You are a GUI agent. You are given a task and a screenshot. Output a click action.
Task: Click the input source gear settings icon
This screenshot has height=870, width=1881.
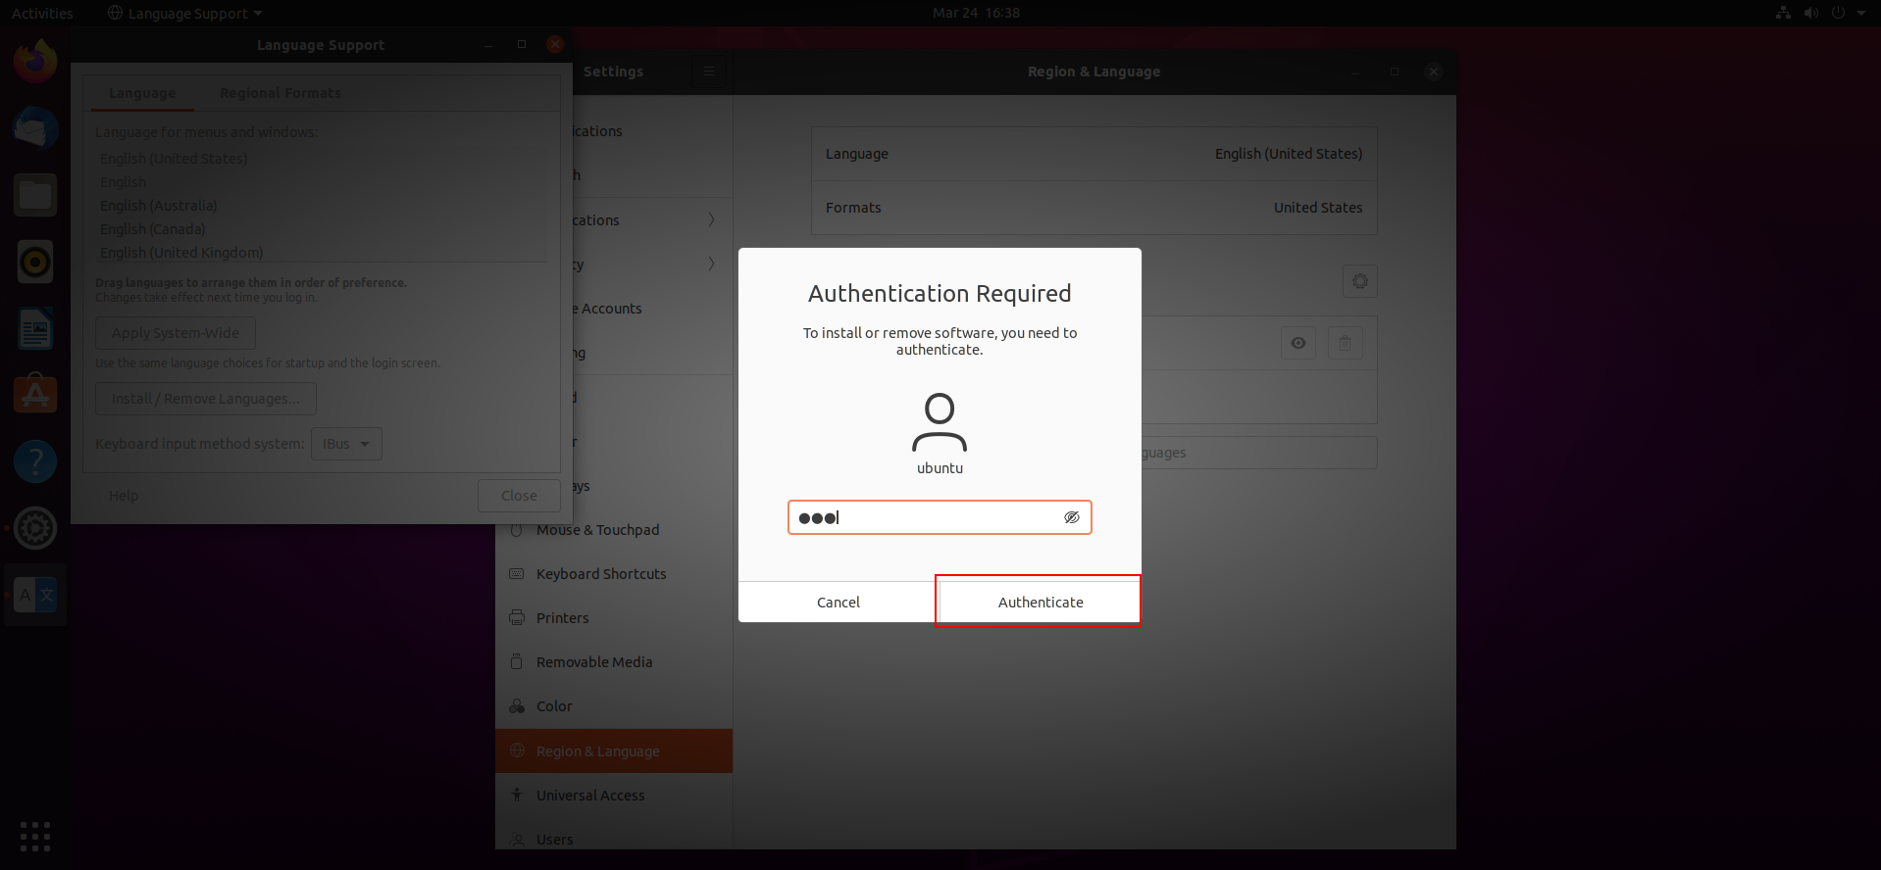point(1359,281)
